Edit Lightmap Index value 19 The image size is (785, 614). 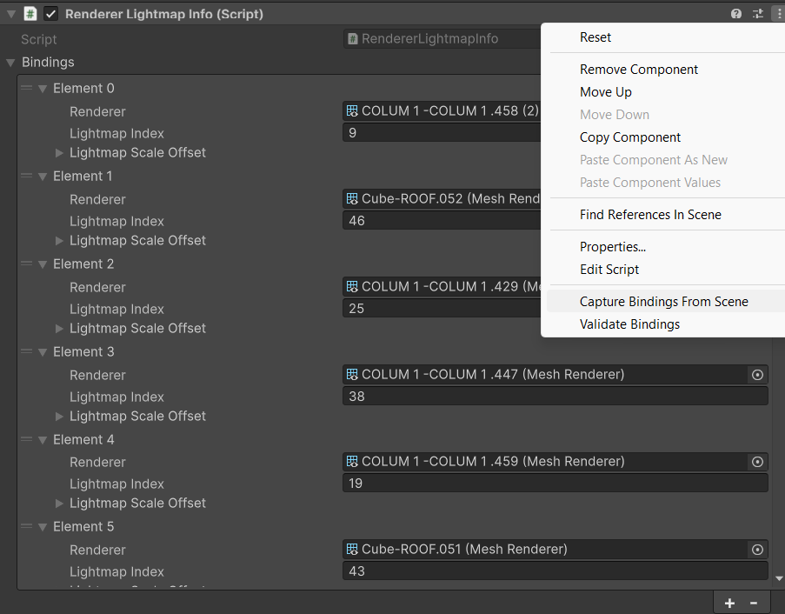[x=555, y=484]
